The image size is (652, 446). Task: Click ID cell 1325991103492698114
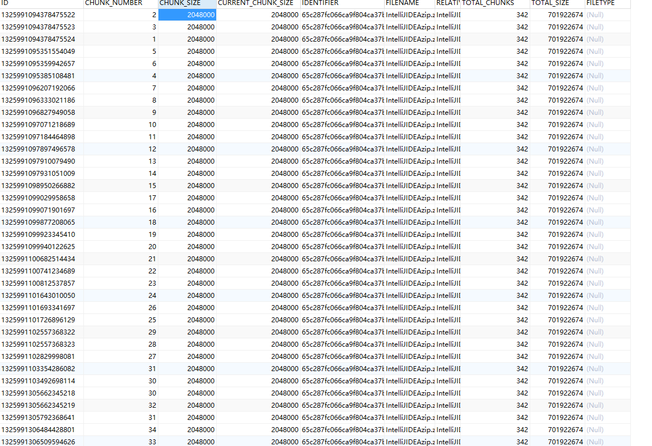coord(42,381)
